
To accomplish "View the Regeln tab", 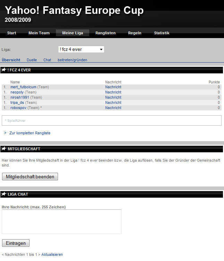I will pyautogui.click(x=135, y=33).
